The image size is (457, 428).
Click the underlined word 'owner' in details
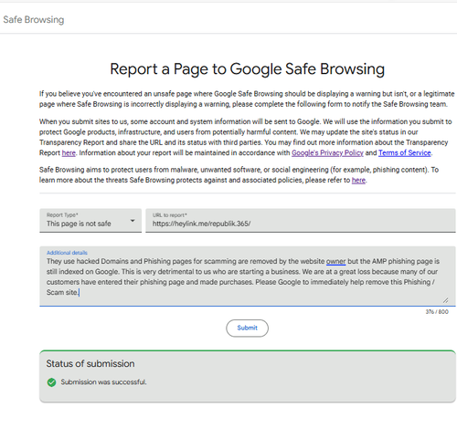(335, 262)
